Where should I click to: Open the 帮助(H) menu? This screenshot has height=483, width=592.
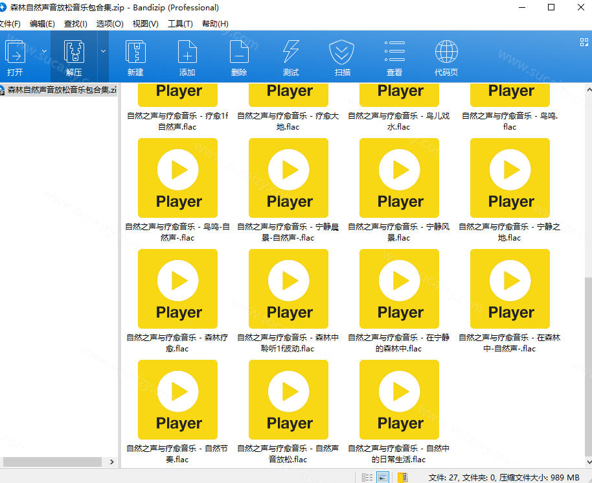(x=215, y=24)
